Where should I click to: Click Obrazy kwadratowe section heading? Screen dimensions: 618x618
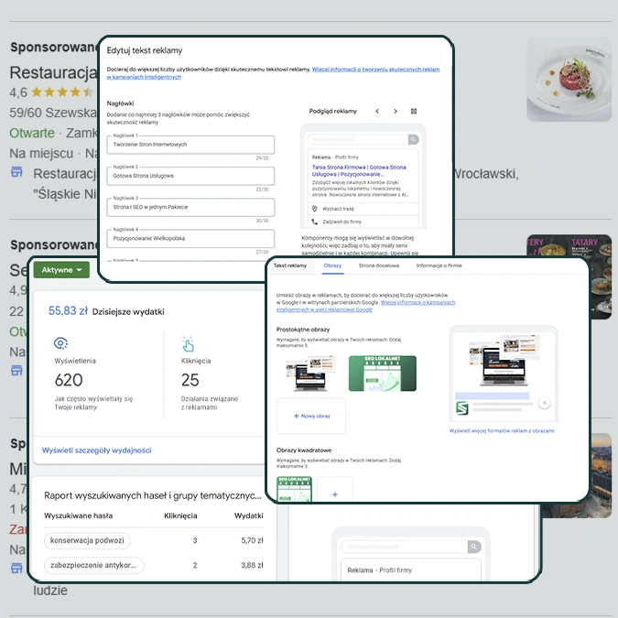pos(303,450)
